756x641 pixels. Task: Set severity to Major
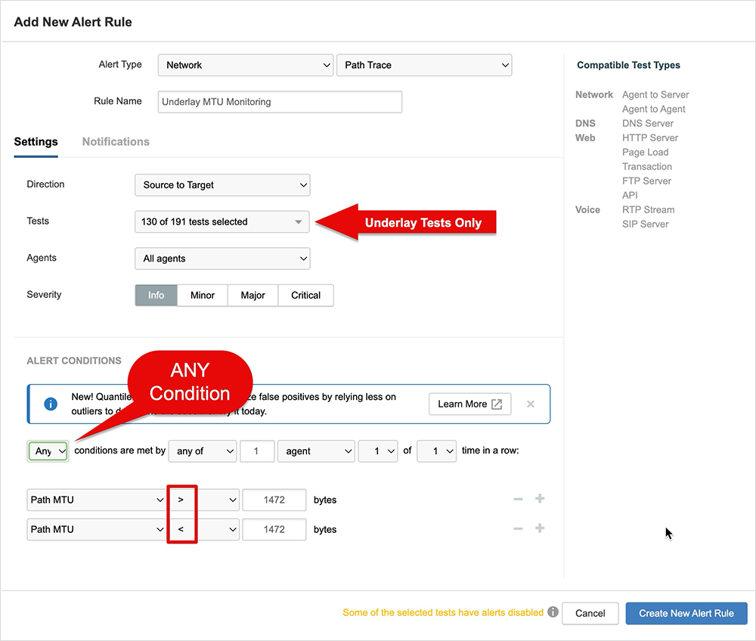253,296
